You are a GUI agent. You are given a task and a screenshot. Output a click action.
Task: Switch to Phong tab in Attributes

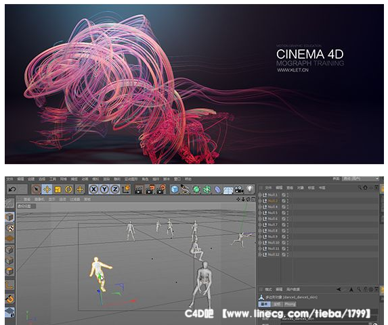tap(290, 304)
